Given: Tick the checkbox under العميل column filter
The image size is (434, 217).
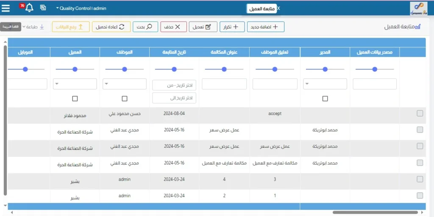Looking at the screenshot, I should [x=75, y=98].
